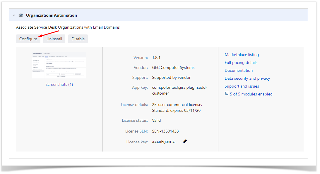Open Support and issues link

point(242,86)
